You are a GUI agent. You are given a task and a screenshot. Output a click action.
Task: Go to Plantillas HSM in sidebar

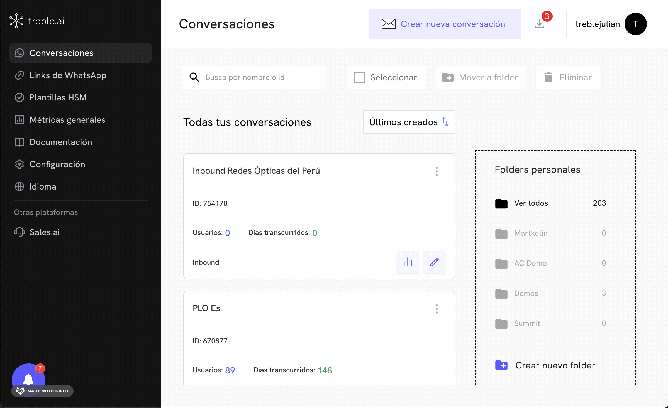click(58, 97)
